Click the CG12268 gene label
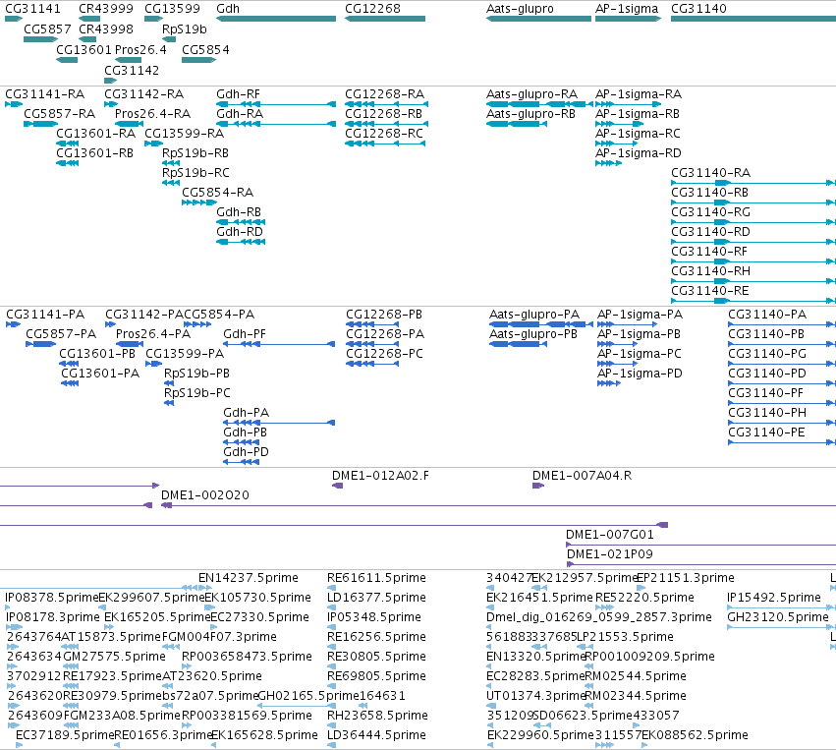Screen dimensions: 836x750 tap(372, 9)
